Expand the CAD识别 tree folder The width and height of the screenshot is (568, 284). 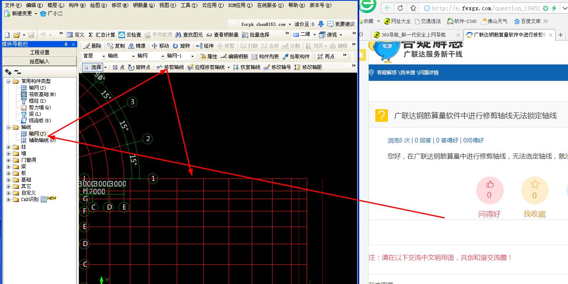pyautogui.click(x=9, y=199)
